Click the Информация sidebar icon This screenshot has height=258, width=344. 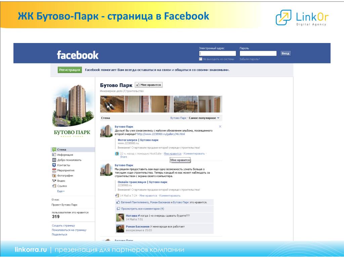pyautogui.click(x=54, y=155)
